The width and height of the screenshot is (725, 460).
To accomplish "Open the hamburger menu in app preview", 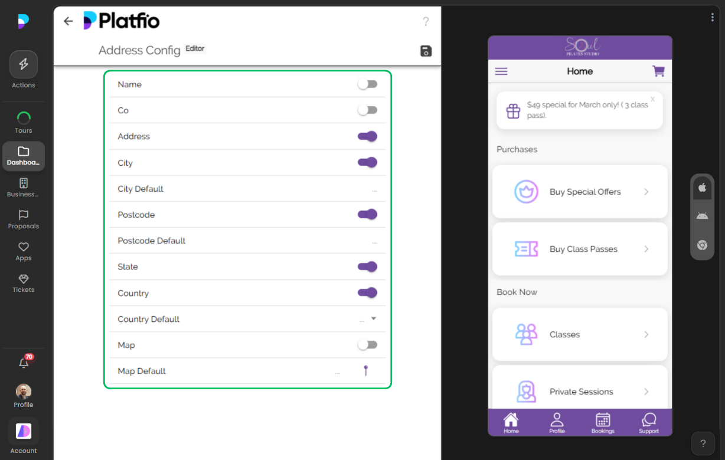I will pyautogui.click(x=501, y=71).
